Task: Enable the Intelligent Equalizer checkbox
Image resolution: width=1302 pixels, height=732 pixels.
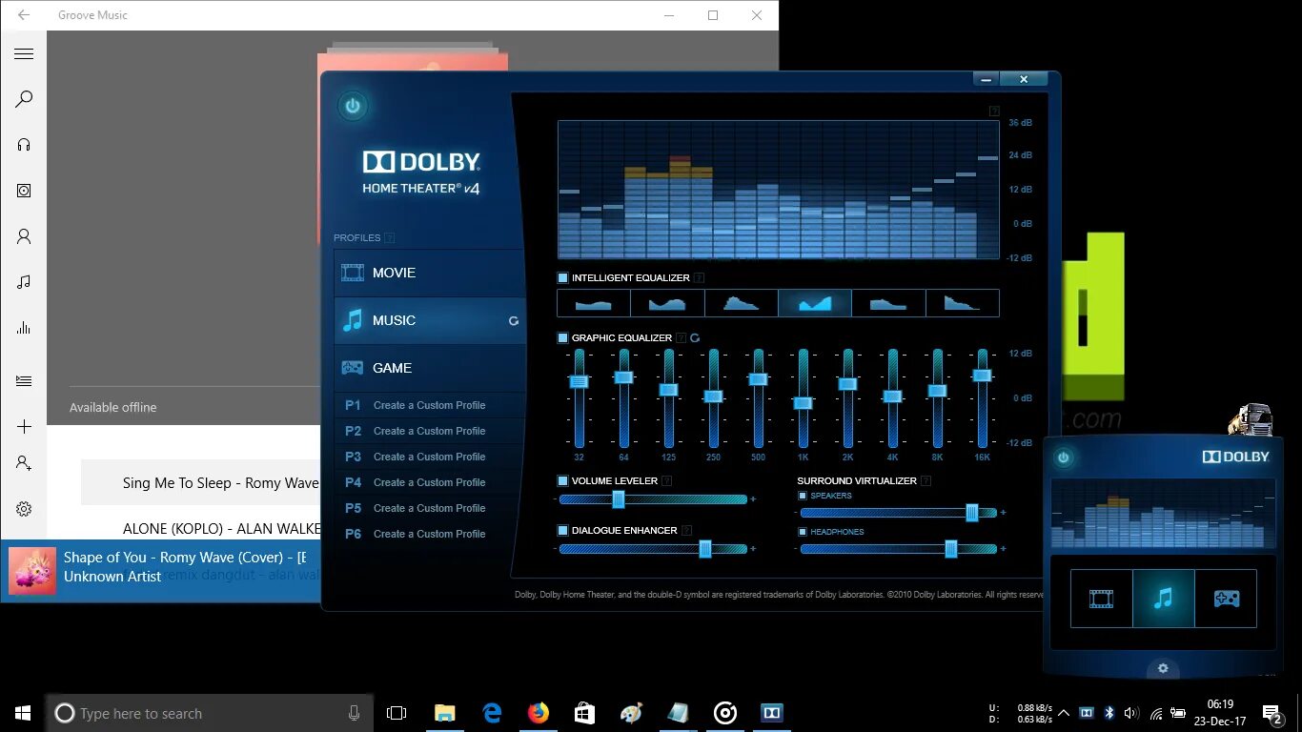Action: tap(562, 278)
